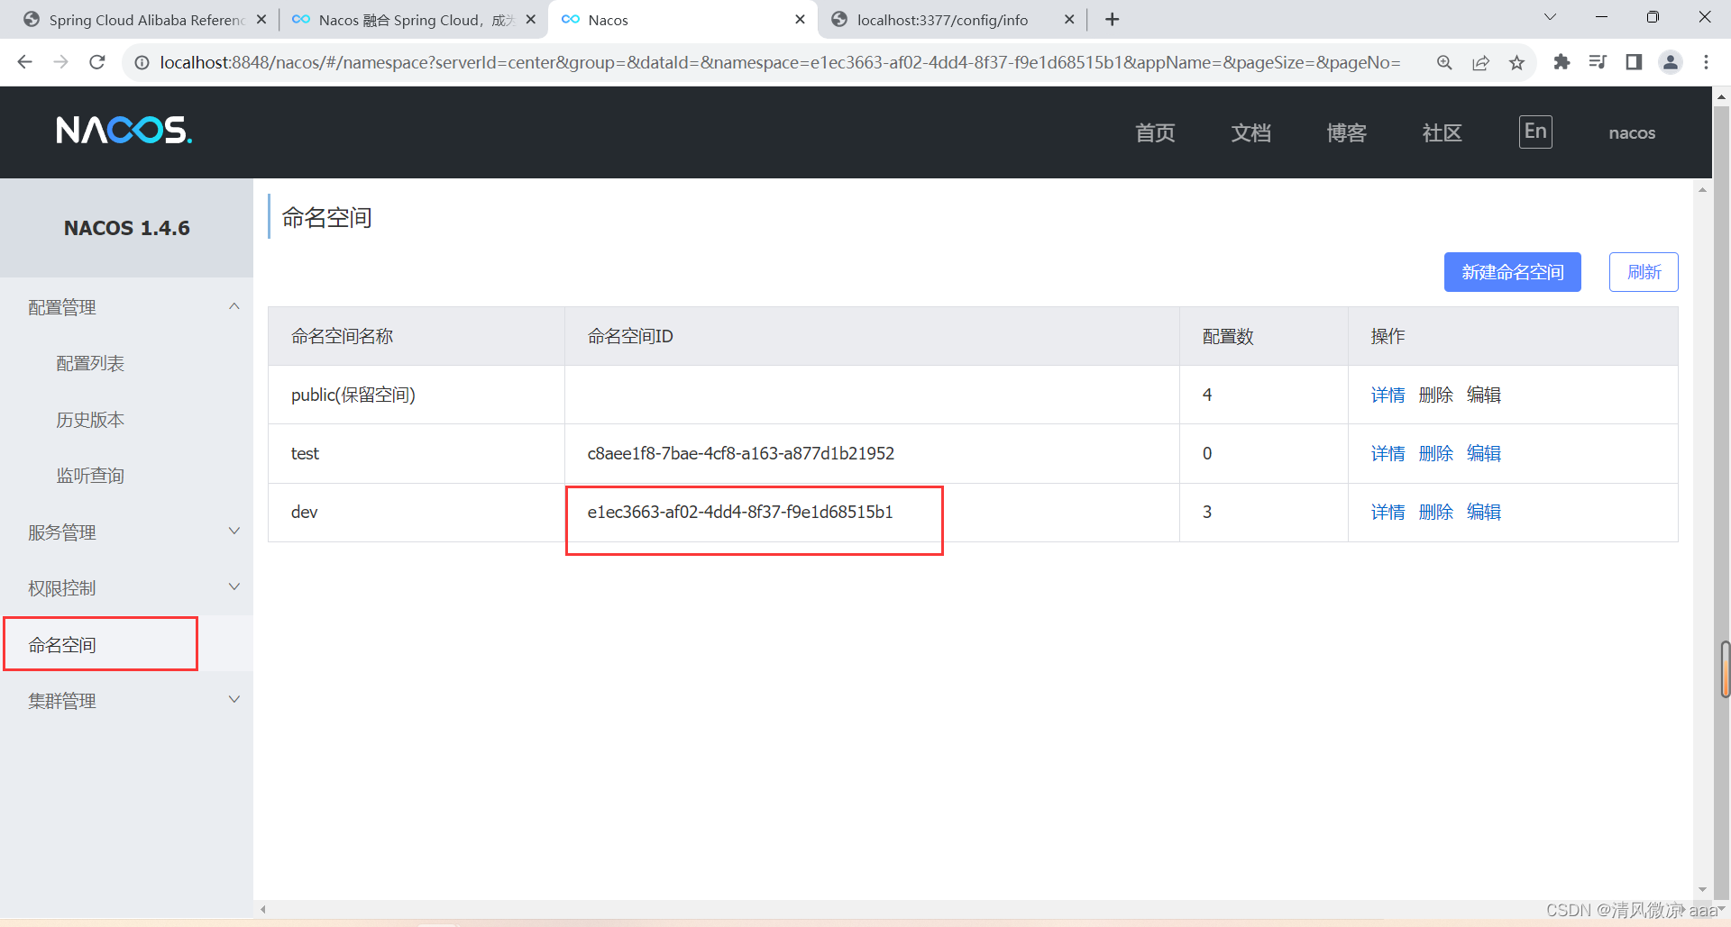1731x927 pixels.
Task: Go back with the browser back arrow
Action: pos(24,62)
